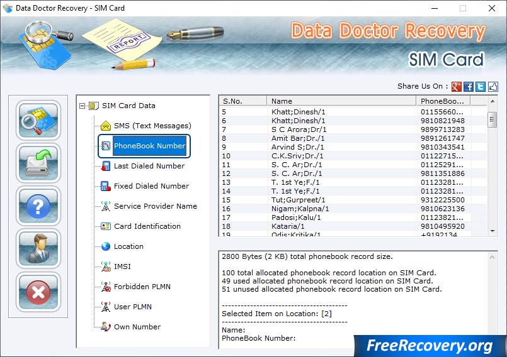Click the Search SIM card button
Image resolution: width=507 pixels, height=357 pixels.
pyautogui.click(x=38, y=120)
